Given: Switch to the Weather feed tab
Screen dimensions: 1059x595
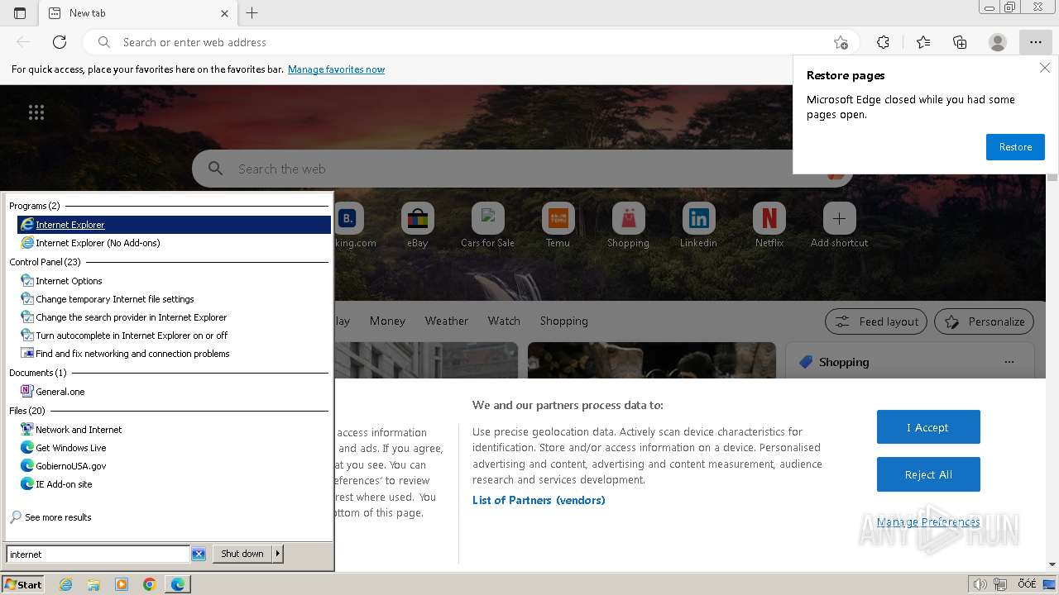Looking at the screenshot, I should pos(446,321).
